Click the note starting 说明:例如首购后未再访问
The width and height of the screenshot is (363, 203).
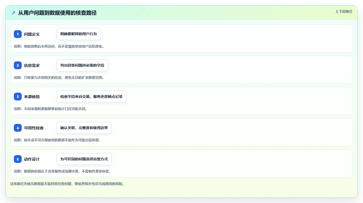point(59,46)
